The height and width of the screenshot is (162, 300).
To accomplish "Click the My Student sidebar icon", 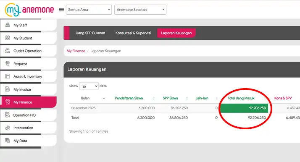I will pyautogui.click(x=8, y=38).
